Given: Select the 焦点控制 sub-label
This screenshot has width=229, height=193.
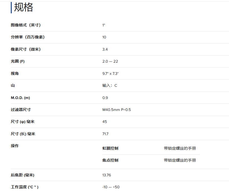Looking at the screenshot, I should (x=110, y=160).
